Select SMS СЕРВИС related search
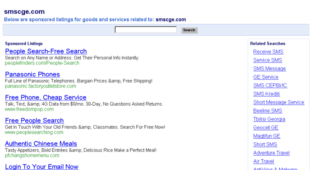312x170 pixels. point(270,85)
